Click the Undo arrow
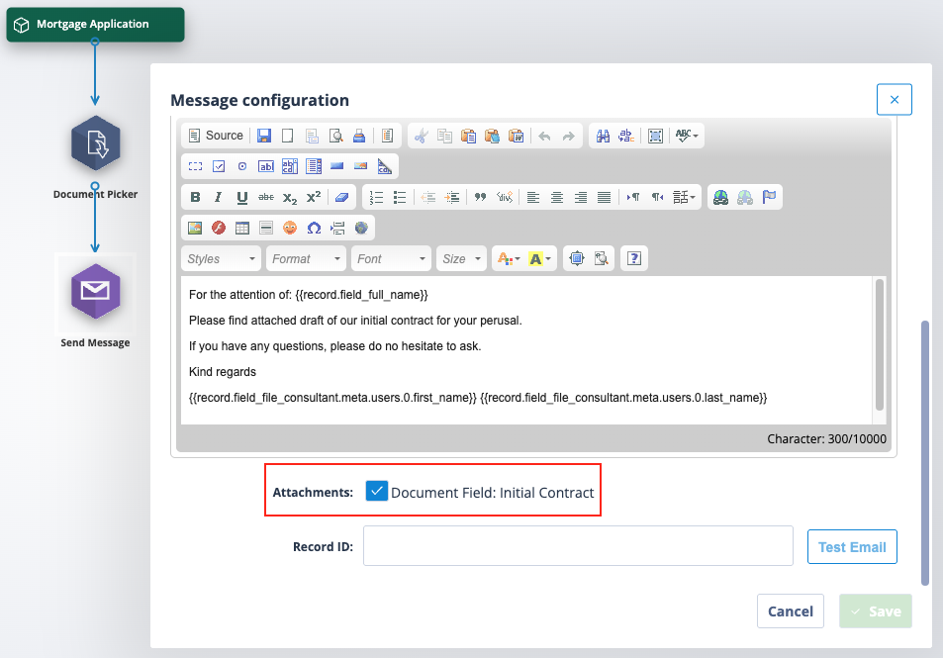The width and height of the screenshot is (943, 658). pos(544,136)
